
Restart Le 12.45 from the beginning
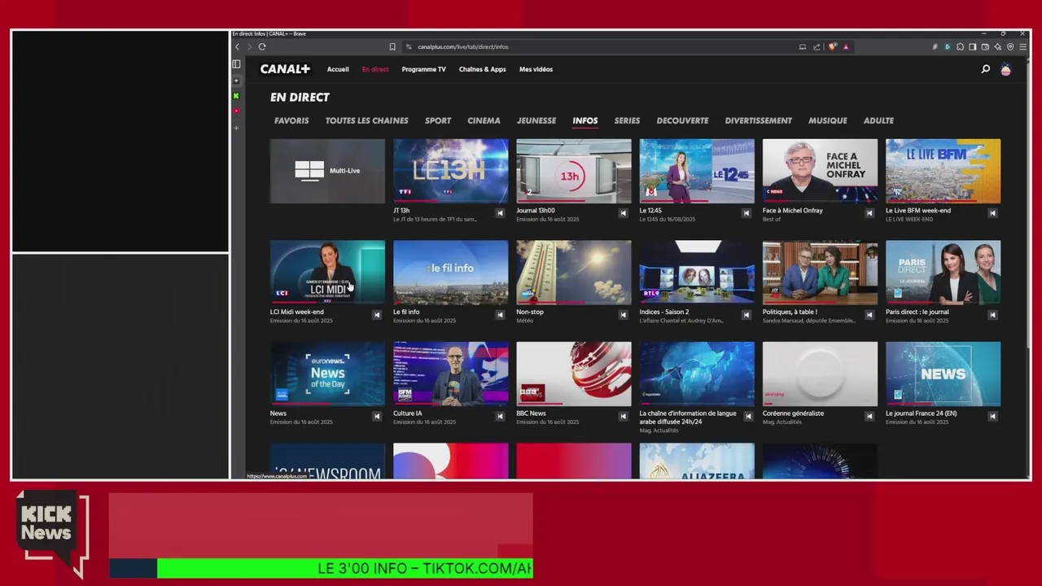coord(746,213)
